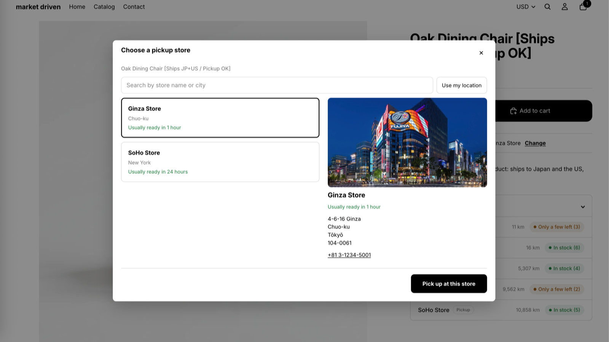This screenshot has height=342, width=609.
Task: Go to the Home menu item
Action: point(77,7)
